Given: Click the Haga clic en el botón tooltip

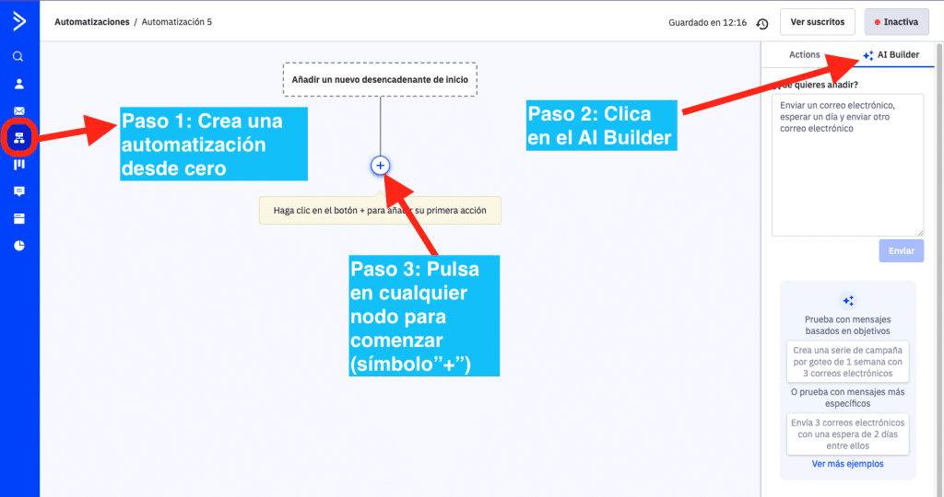Looking at the screenshot, I should tap(380, 211).
